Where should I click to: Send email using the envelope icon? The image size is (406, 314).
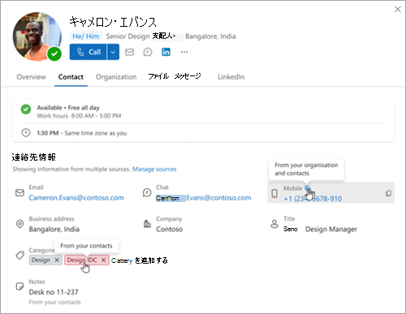[129, 52]
